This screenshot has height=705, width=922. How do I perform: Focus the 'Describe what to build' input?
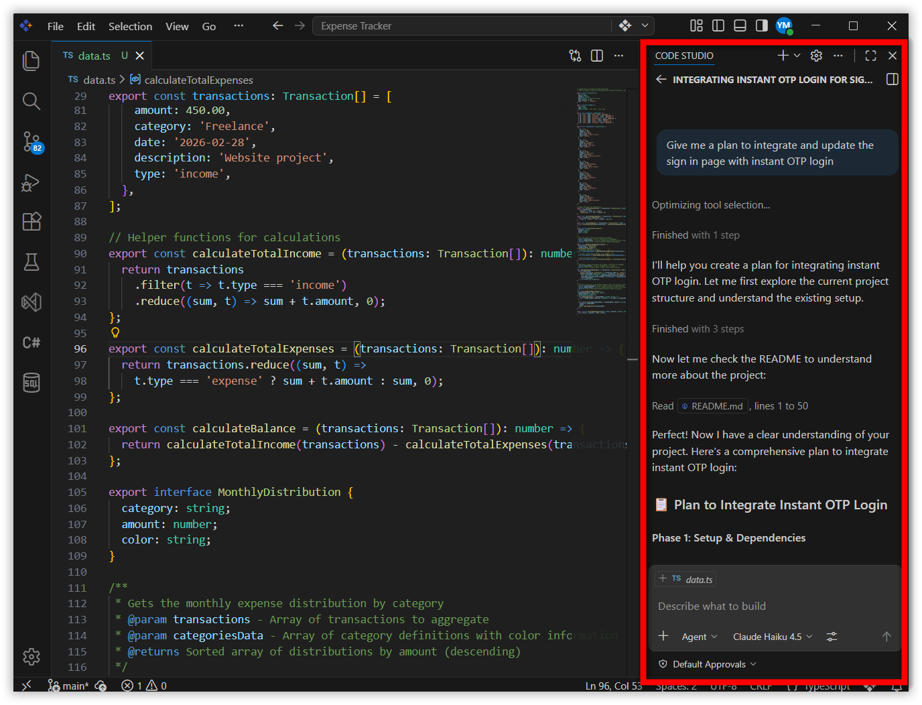(x=774, y=606)
